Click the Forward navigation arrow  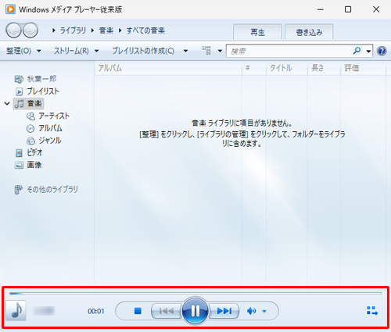tap(30, 30)
